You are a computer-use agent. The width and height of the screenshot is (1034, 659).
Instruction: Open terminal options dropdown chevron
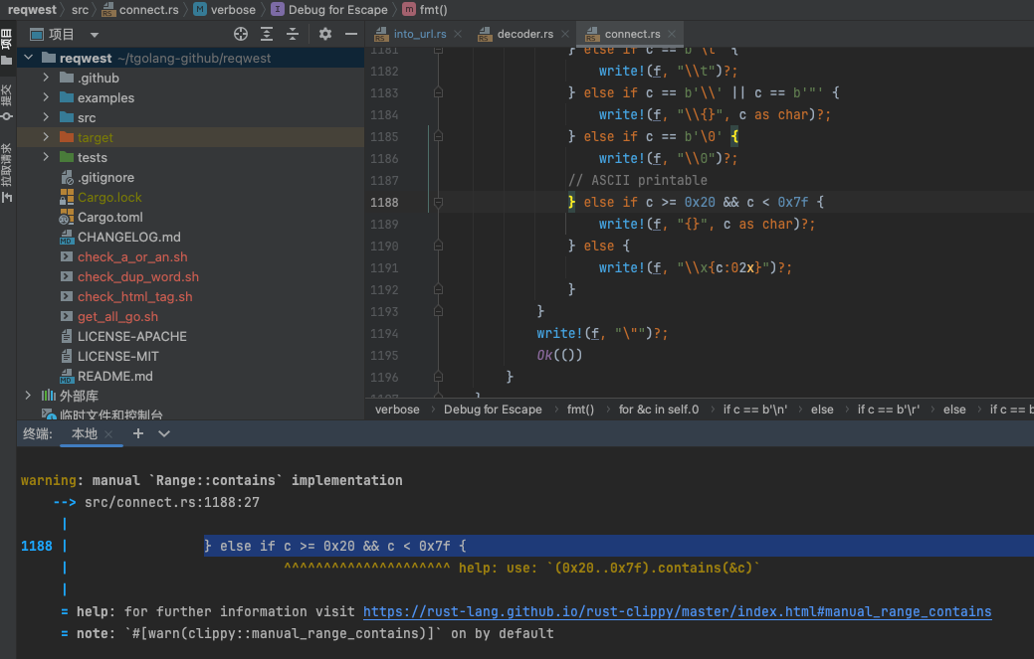click(x=164, y=433)
